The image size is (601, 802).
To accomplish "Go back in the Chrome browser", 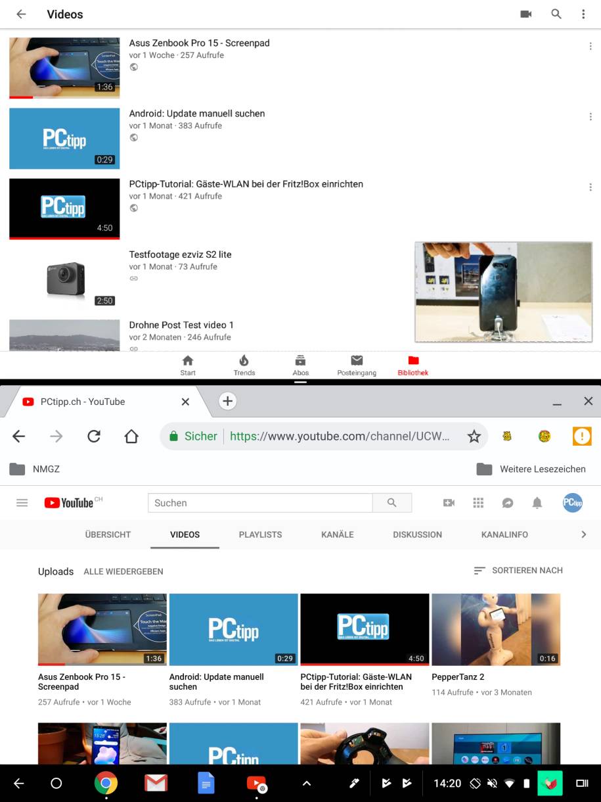I will [x=19, y=436].
